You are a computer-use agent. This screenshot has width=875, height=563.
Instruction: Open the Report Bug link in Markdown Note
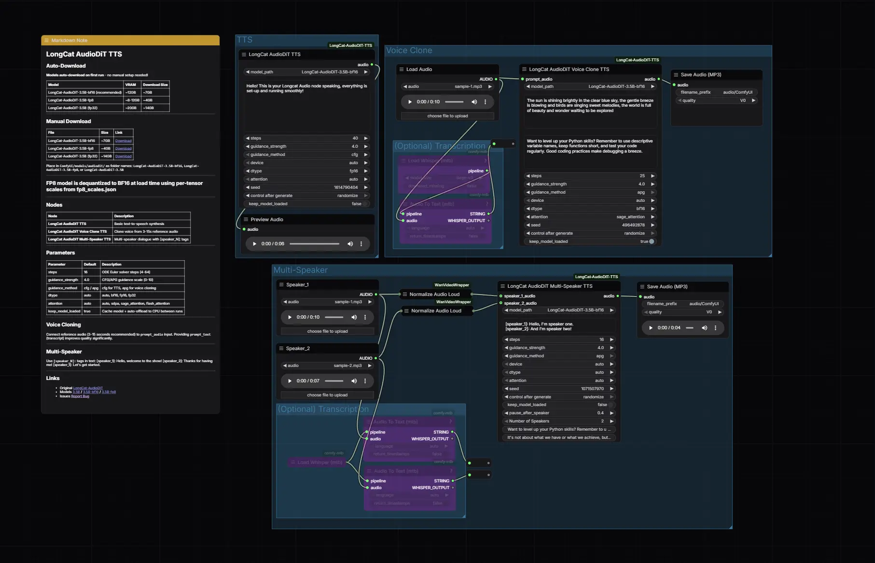tap(80, 396)
